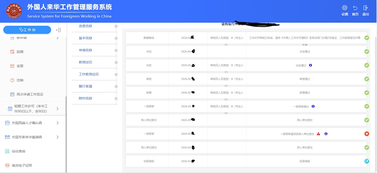This screenshot has width=377, height=173.
Task: Expand the 外国高端人才确认函 chevron
Action: (x=57, y=123)
